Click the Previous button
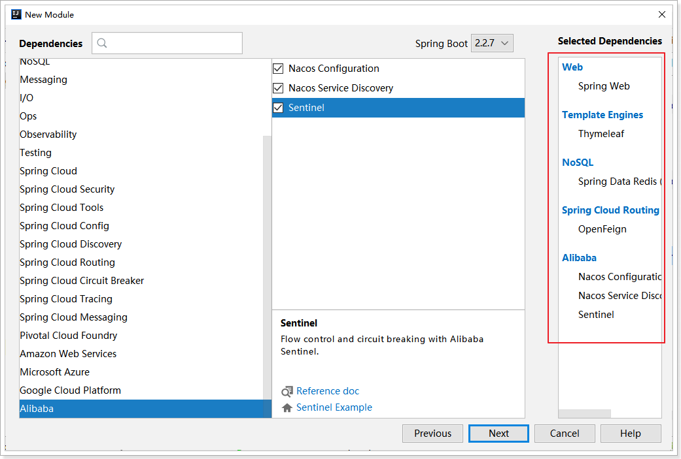The image size is (681, 459). coord(432,434)
